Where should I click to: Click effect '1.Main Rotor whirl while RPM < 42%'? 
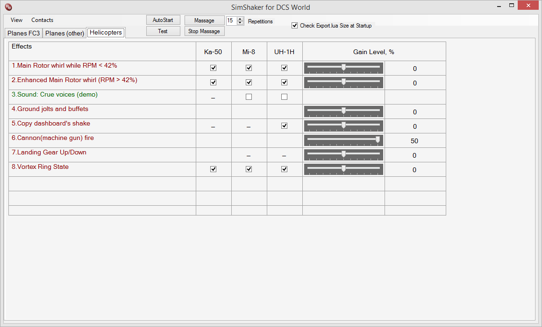64,65
